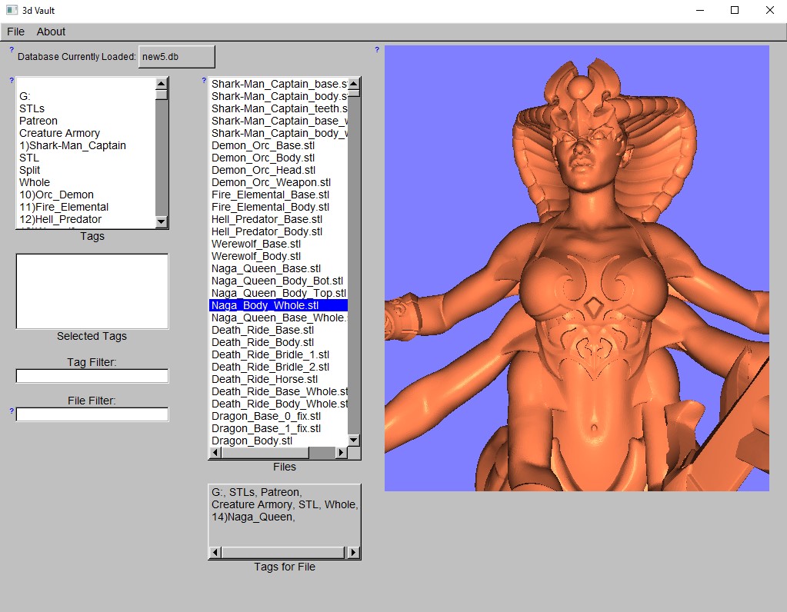Click the help question mark beside Files list
This screenshot has height=612, width=787.
pos(204,80)
